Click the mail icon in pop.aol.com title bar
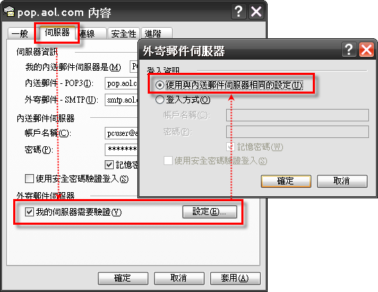The image size is (378, 292). pos(9,11)
